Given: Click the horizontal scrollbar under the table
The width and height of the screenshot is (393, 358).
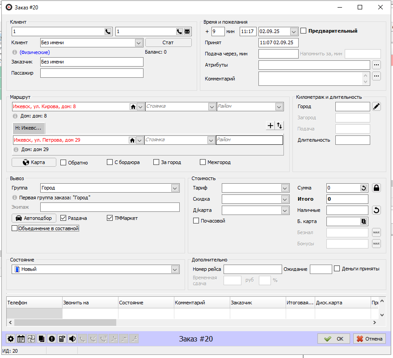Looking at the screenshot, I should (x=65, y=322).
